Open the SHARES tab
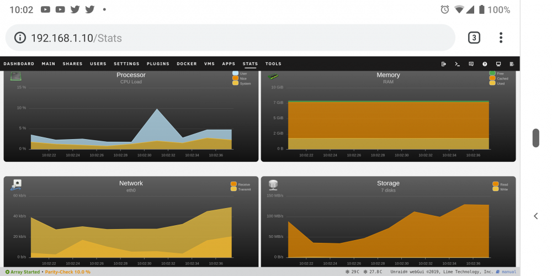The width and height of the screenshot is (552, 276). tap(72, 64)
